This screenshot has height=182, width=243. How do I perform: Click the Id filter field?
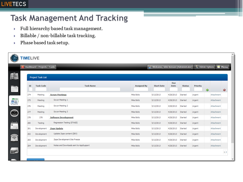click(x=31, y=89)
